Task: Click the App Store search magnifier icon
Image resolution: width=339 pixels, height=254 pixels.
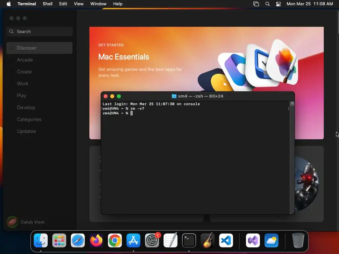Action: (x=11, y=31)
